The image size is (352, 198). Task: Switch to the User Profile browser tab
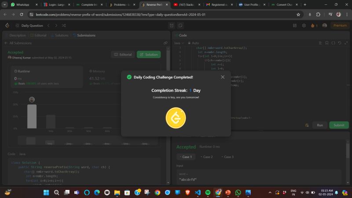point(252,4)
